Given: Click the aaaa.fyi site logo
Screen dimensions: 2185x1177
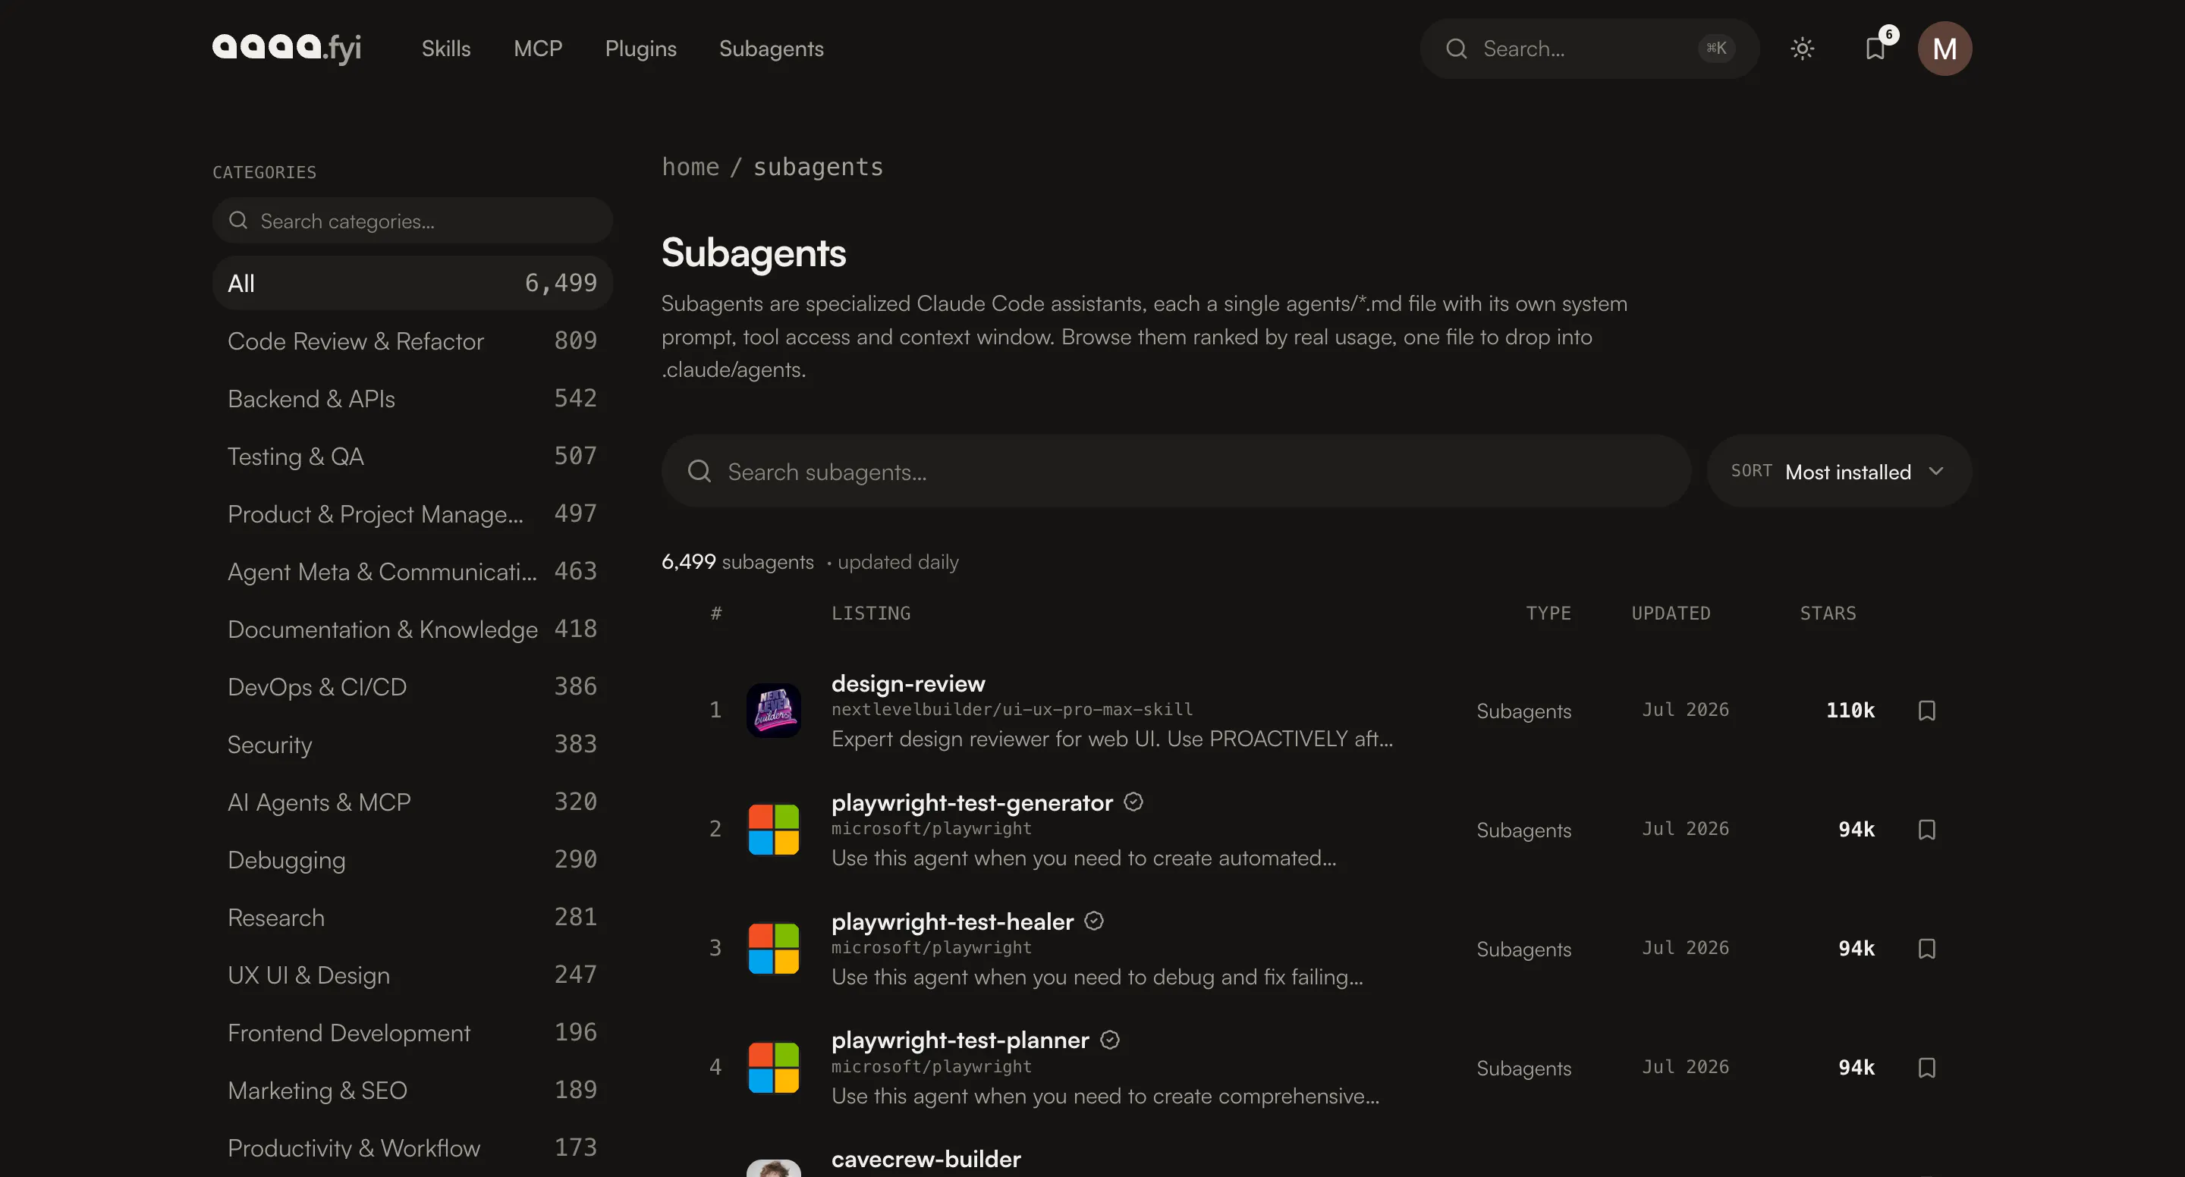Looking at the screenshot, I should tap(287, 48).
